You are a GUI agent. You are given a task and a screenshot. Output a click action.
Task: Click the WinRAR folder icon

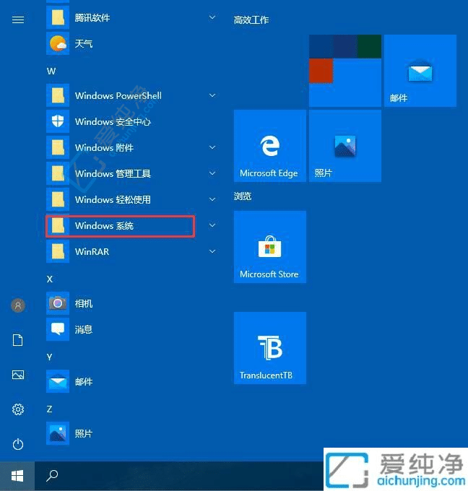pyautogui.click(x=58, y=251)
